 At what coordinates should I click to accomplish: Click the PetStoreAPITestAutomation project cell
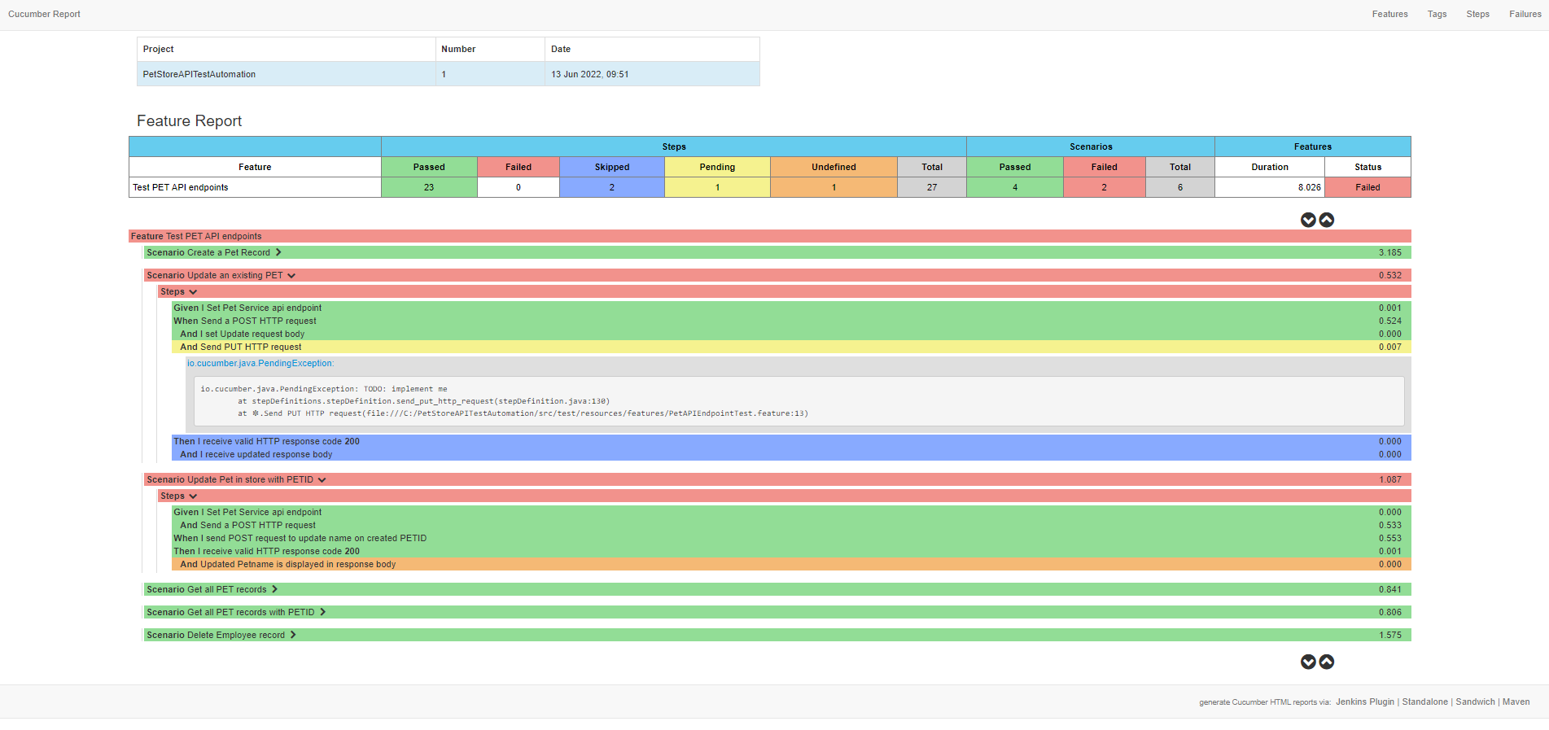(x=287, y=74)
